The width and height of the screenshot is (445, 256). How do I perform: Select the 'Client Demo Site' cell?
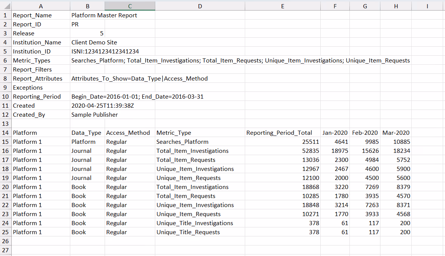coord(94,43)
